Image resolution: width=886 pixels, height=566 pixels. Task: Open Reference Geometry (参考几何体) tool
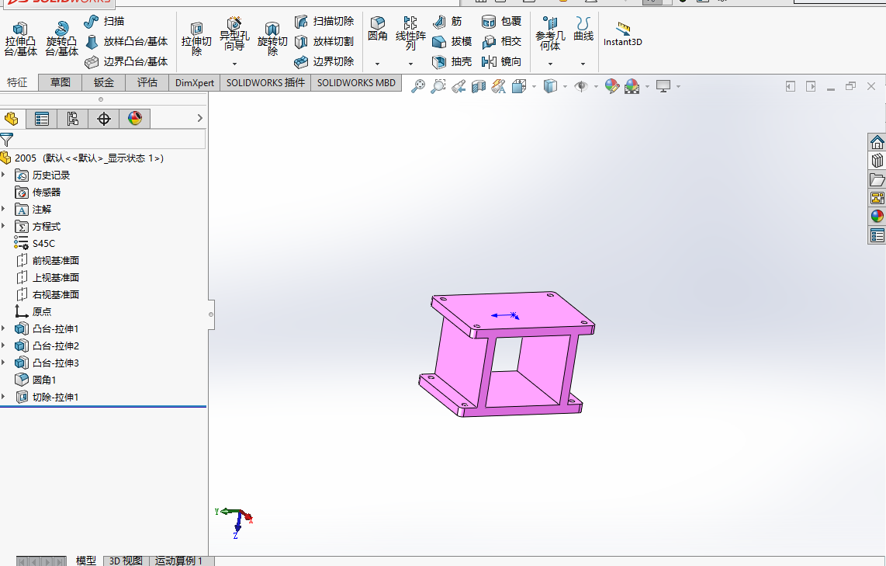point(550,34)
